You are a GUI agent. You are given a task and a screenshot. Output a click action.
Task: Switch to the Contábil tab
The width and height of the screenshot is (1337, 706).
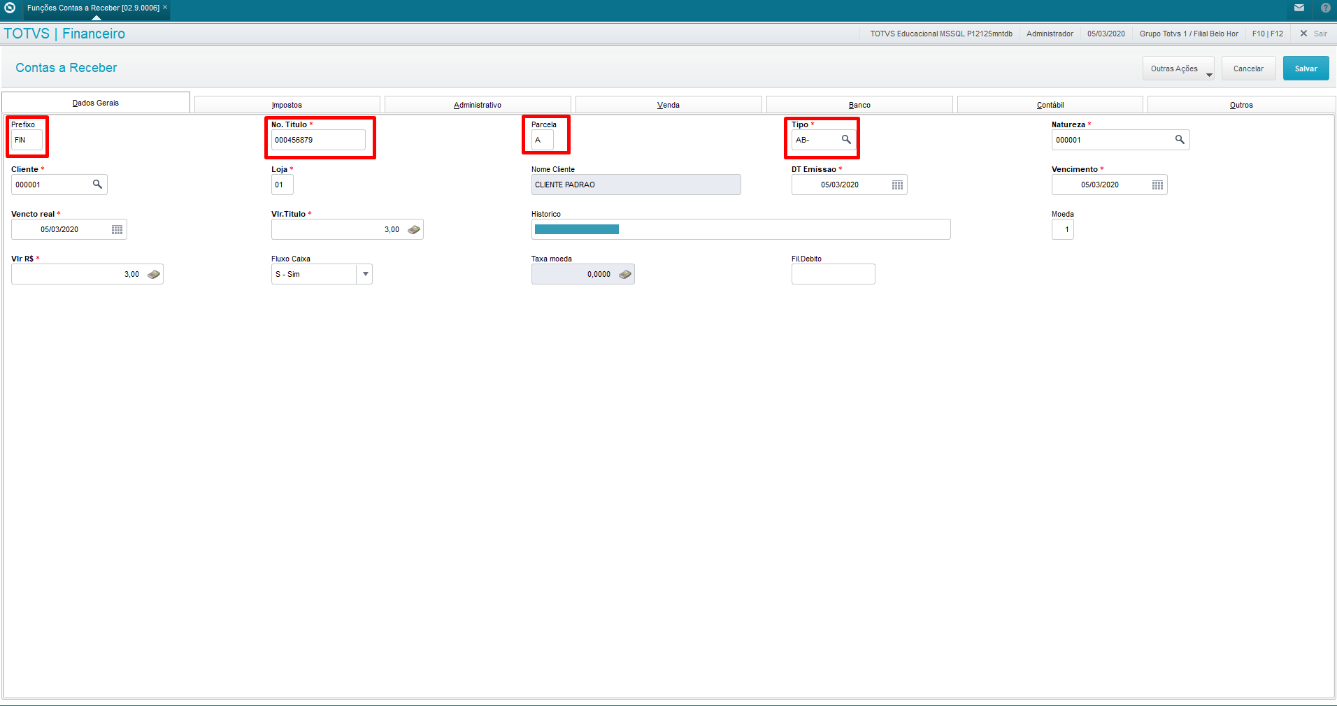click(x=1050, y=105)
